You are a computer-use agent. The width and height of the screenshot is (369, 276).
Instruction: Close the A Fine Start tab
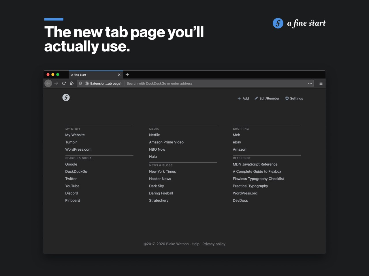point(119,75)
